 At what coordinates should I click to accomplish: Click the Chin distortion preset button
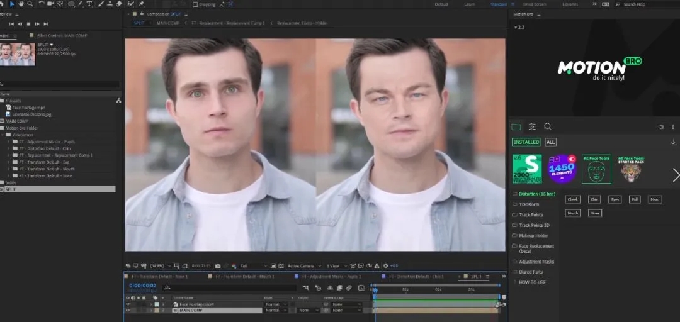click(x=594, y=199)
